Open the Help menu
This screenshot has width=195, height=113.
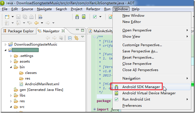click(136, 9)
